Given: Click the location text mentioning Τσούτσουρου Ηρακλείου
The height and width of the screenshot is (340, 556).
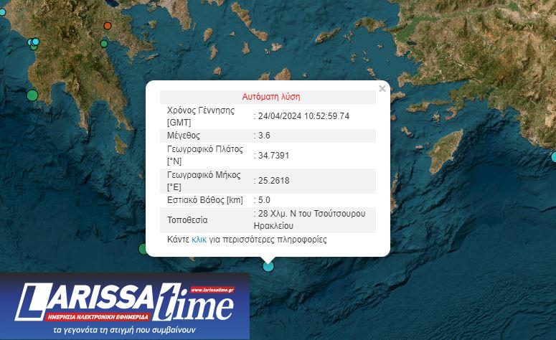Looking at the screenshot, I should point(312,219).
